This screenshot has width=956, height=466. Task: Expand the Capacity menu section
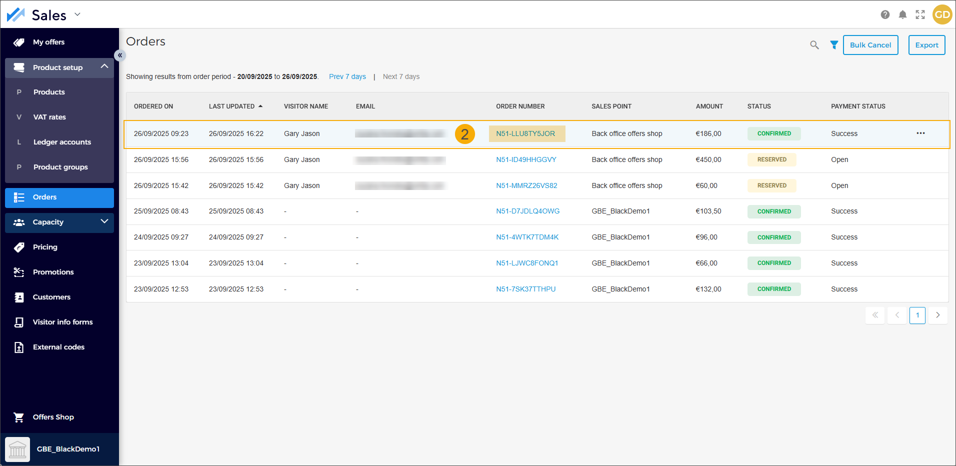(x=104, y=222)
